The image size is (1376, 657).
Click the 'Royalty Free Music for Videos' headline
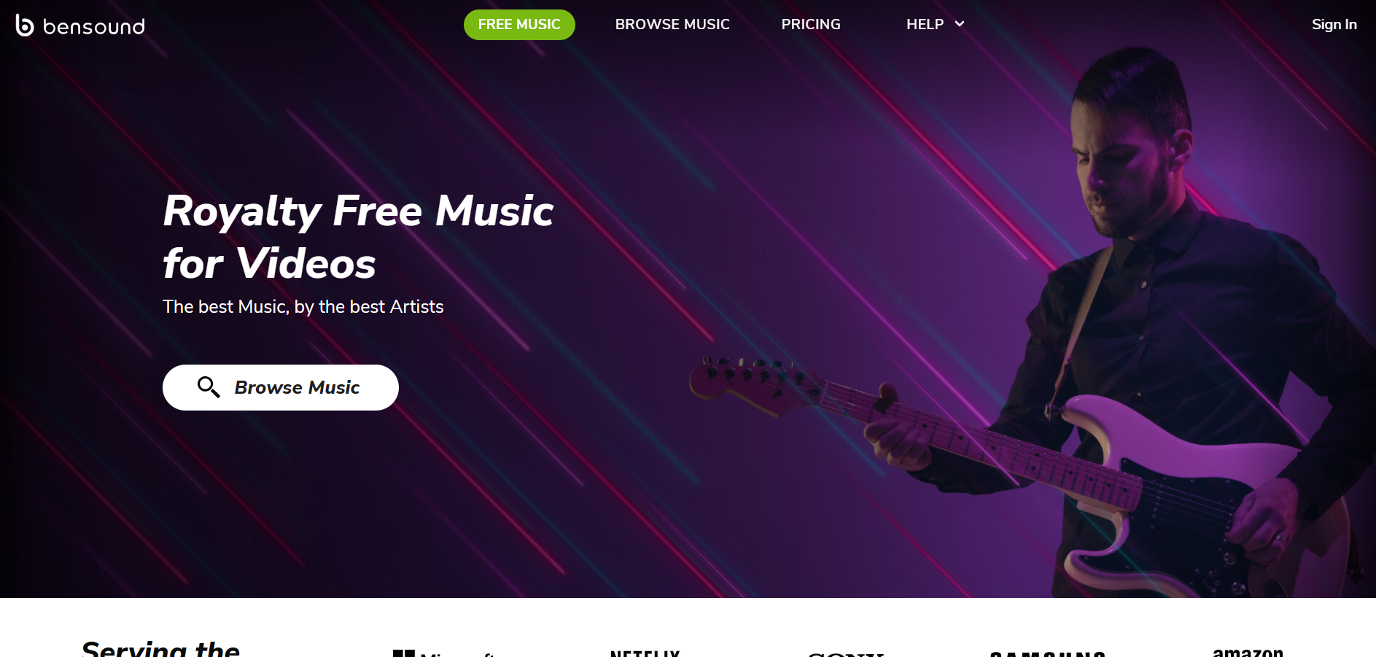tap(358, 236)
